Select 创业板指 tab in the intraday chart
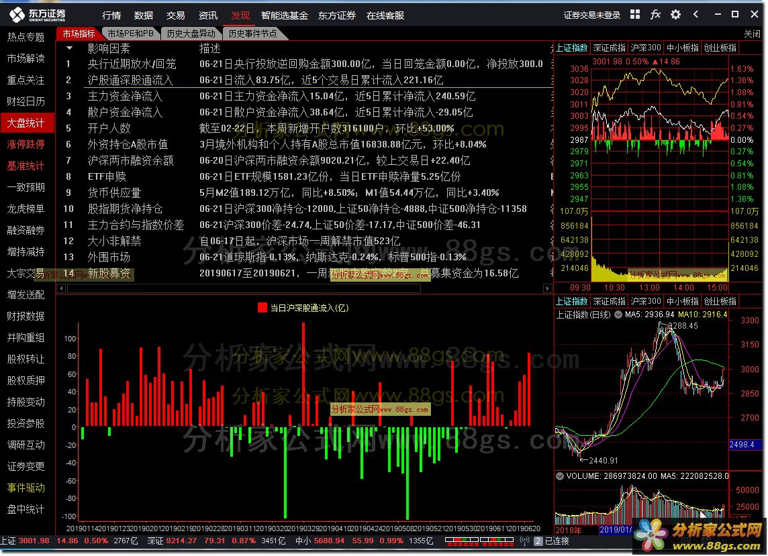The image size is (768, 556). pos(720,48)
